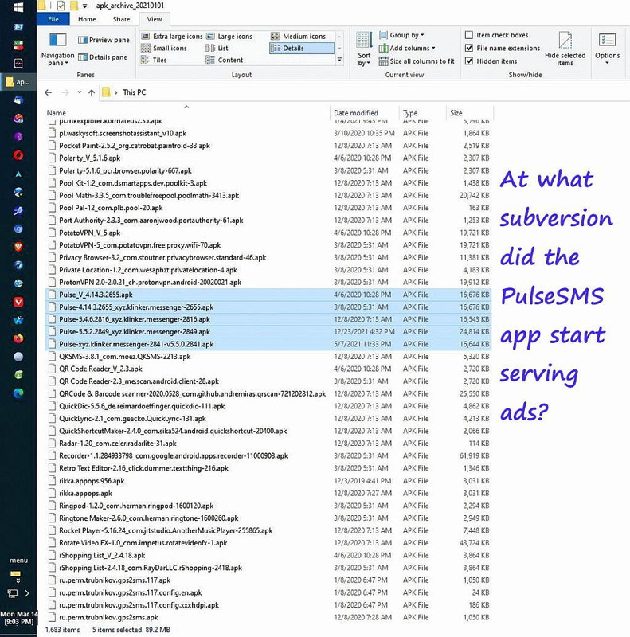The width and height of the screenshot is (630, 637).
Task: Select QKSMS-3.8.1_com.moez.QKSMS-2213.apk file
Action: click(x=268, y=357)
